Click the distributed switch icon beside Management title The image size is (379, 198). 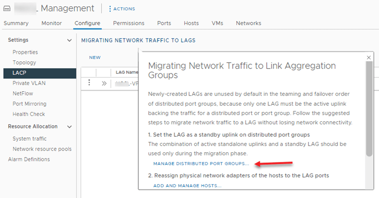click(x=7, y=9)
